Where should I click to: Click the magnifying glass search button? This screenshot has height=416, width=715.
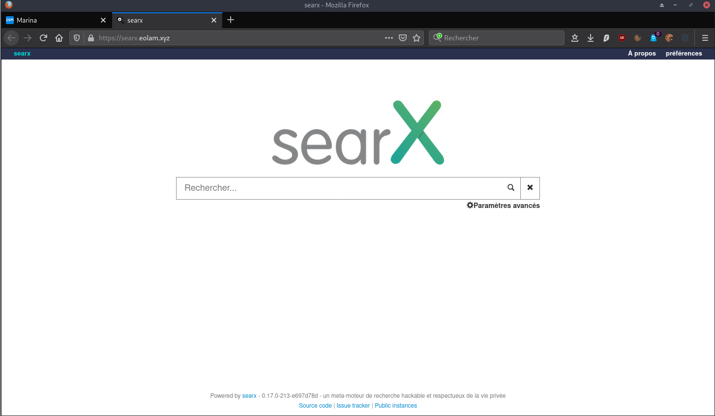(x=511, y=188)
